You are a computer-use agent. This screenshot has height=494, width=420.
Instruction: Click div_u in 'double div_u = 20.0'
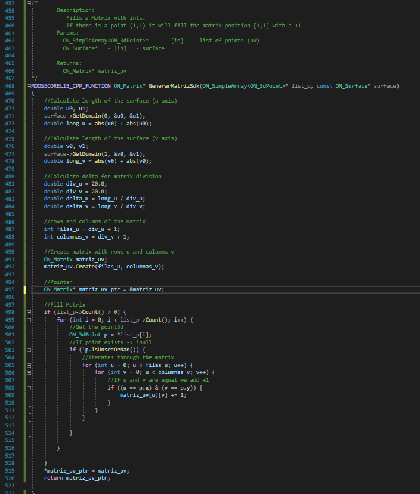74,184
